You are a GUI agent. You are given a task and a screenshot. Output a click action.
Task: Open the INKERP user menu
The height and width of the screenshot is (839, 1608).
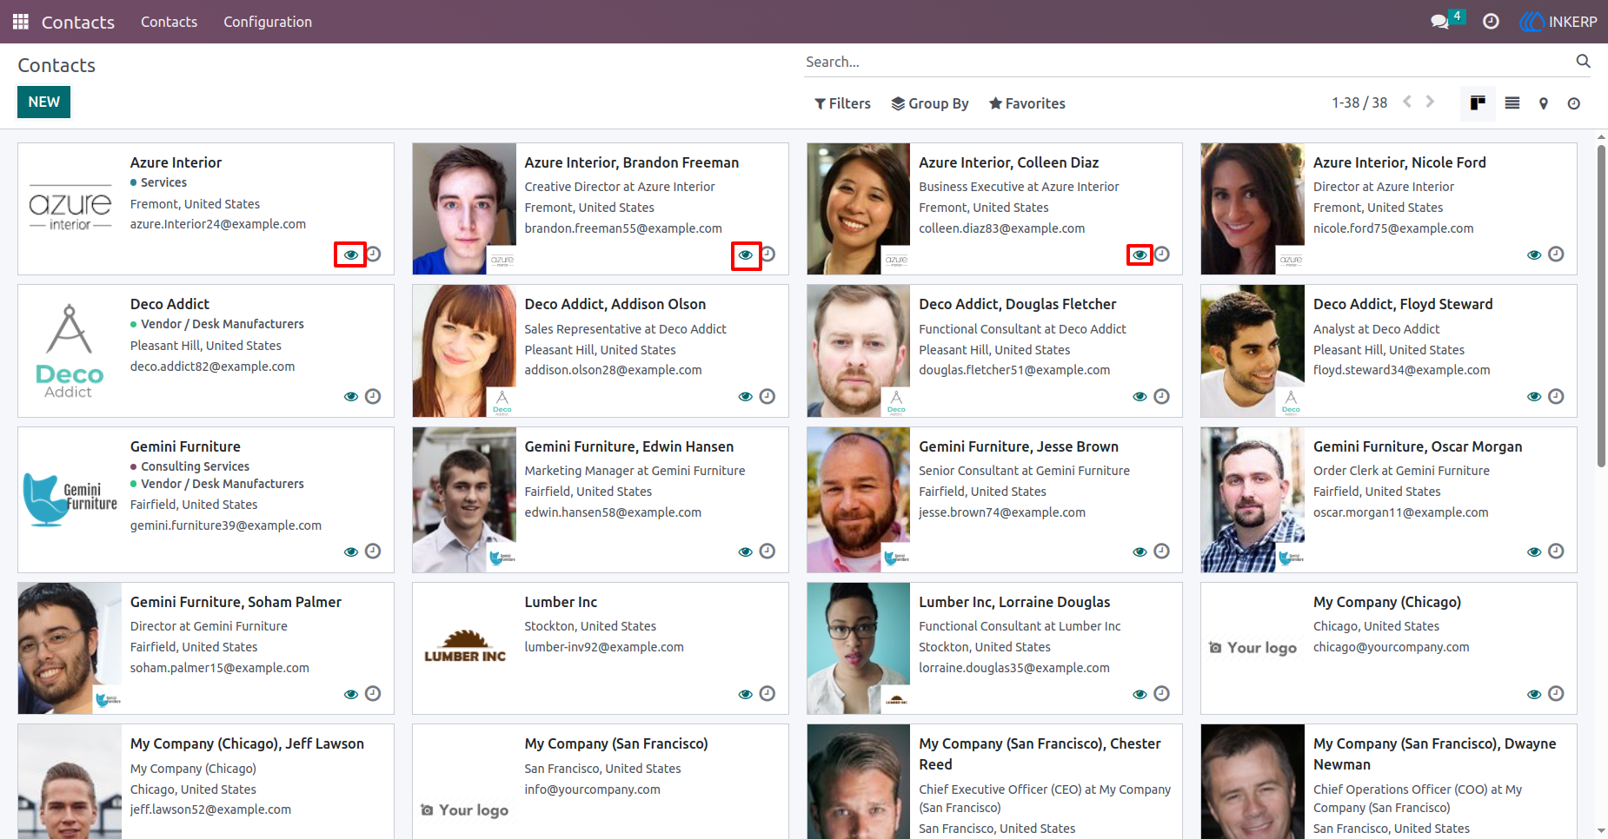[1558, 22]
